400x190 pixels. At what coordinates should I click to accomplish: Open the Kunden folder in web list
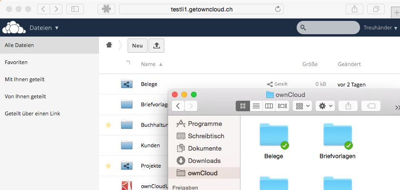(x=150, y=145)
